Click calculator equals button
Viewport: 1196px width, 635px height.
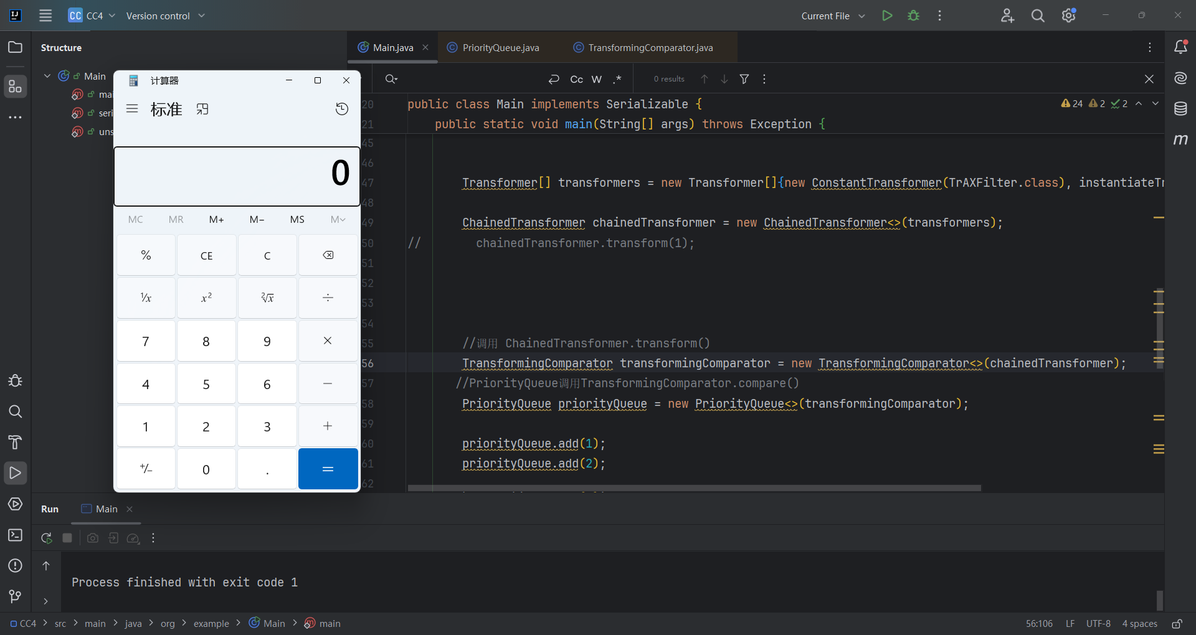[328, 469]
